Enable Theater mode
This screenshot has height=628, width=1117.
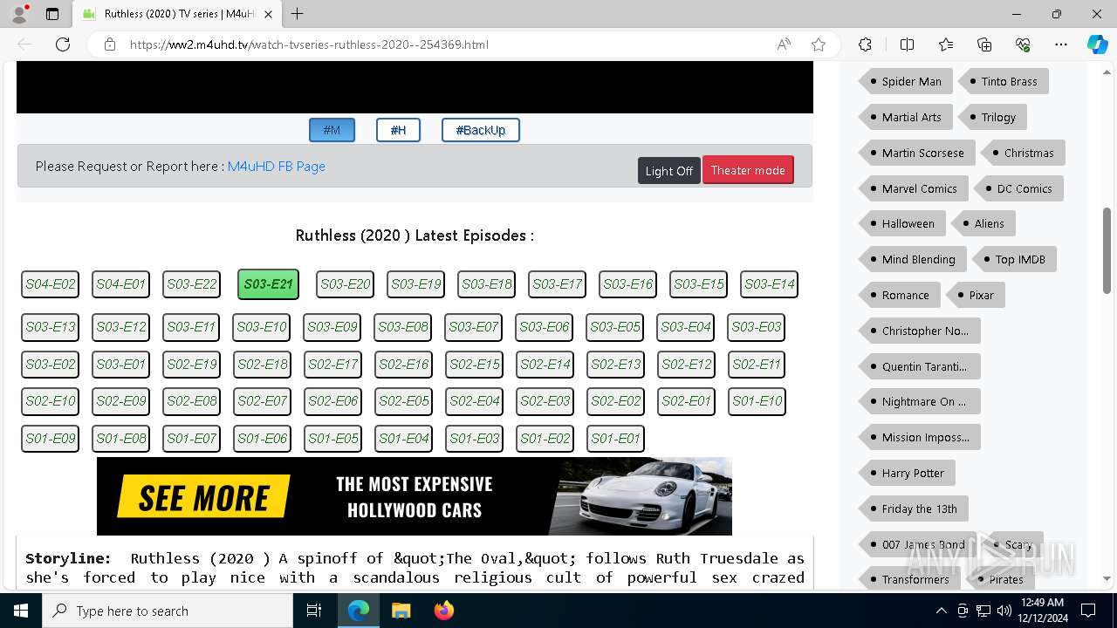point(748,170)
